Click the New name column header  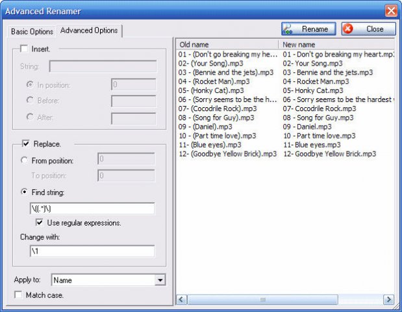(x=336, y=44)
